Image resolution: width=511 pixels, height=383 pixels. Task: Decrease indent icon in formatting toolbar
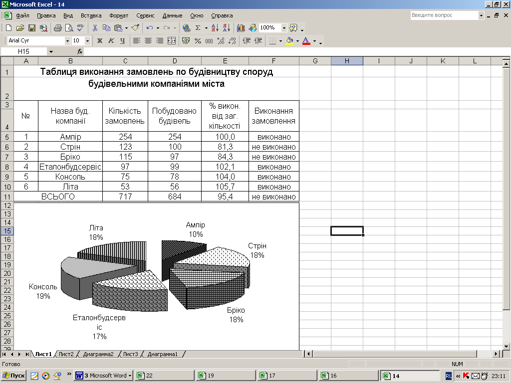pyautogui.click(x=247, y=41)
